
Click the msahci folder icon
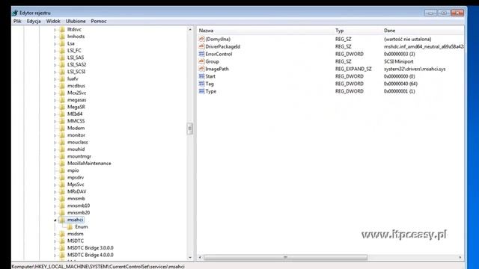click(62, 220)
